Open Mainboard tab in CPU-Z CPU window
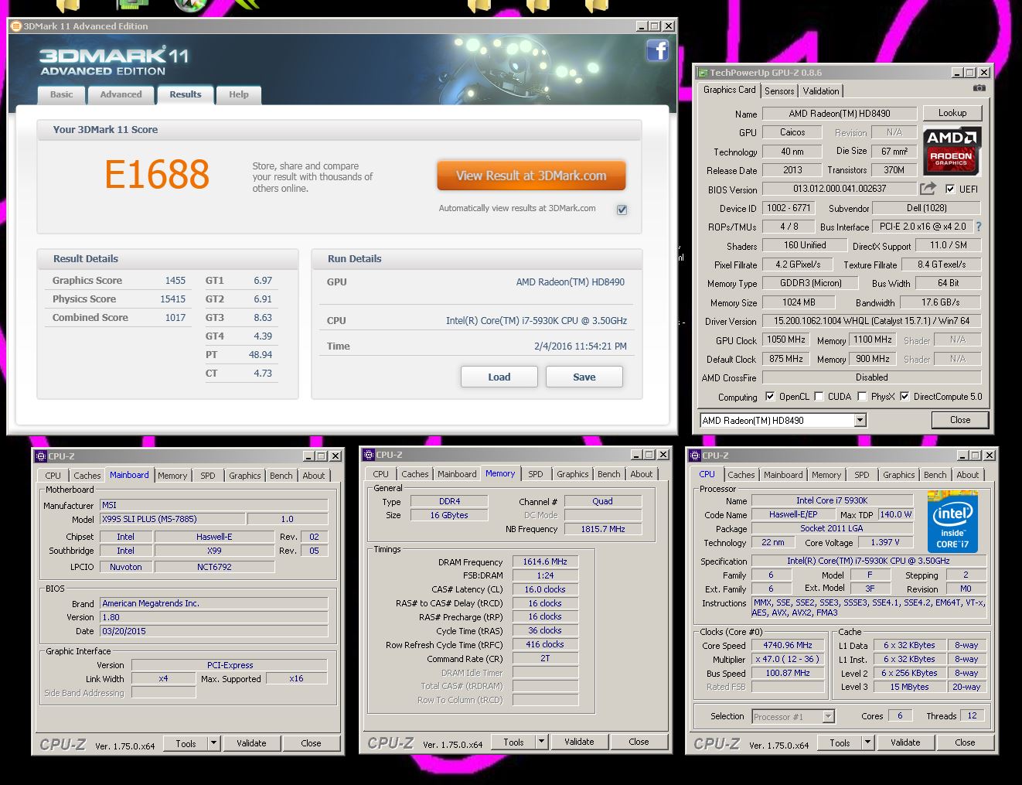1022x785 pixels. tap(783, 475)
